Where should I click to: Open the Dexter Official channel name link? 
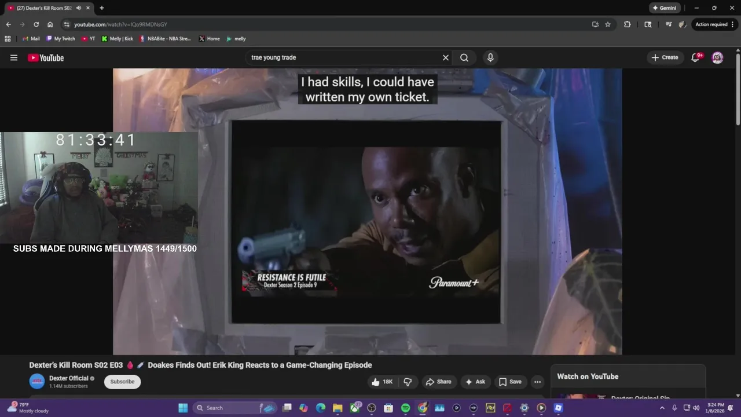click(x=69, y=378)
